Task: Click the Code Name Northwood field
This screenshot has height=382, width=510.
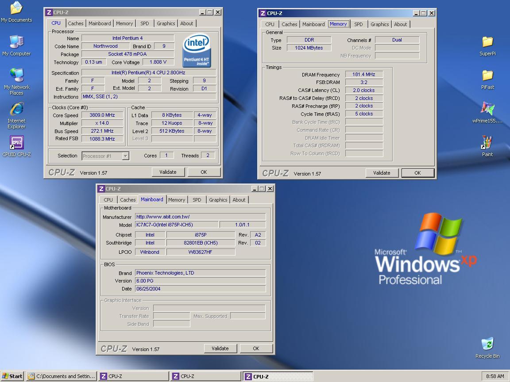Action: (x=105, y=46)
